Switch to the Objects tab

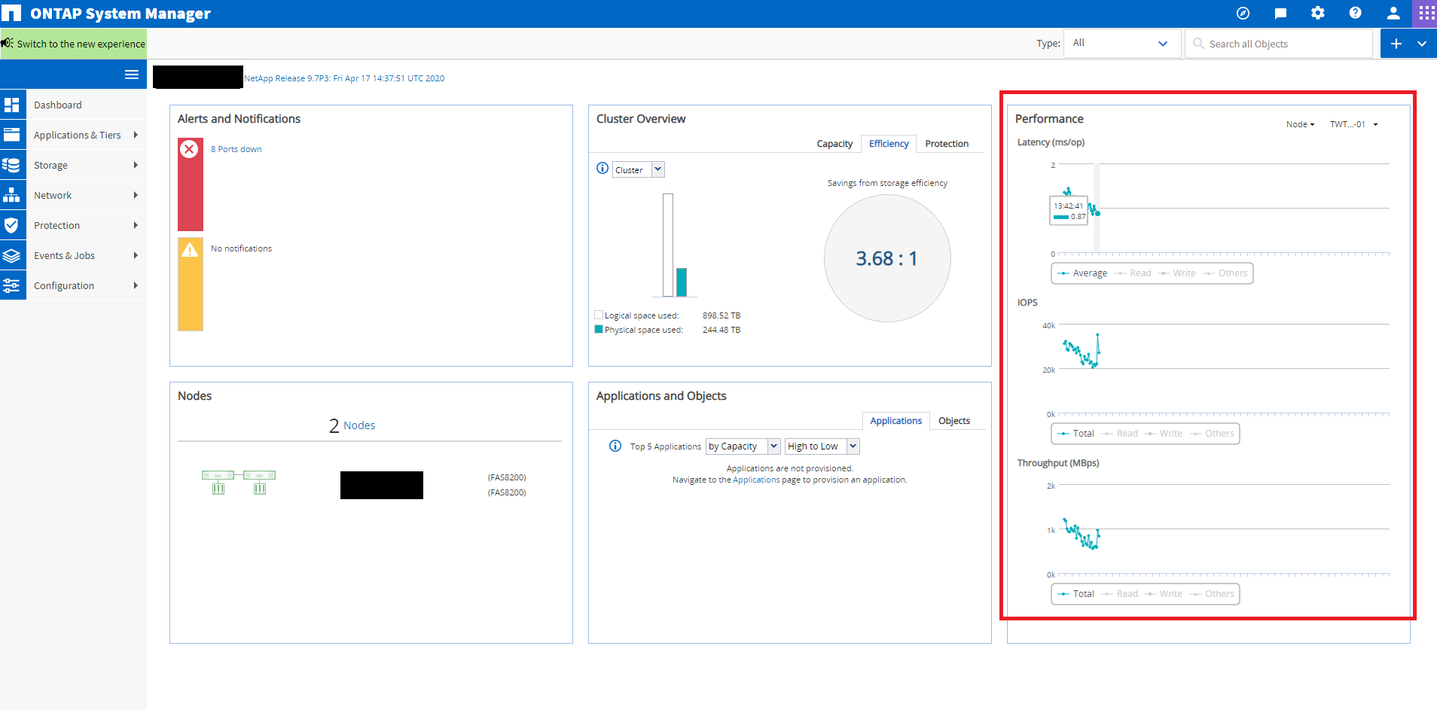point(953,421)
